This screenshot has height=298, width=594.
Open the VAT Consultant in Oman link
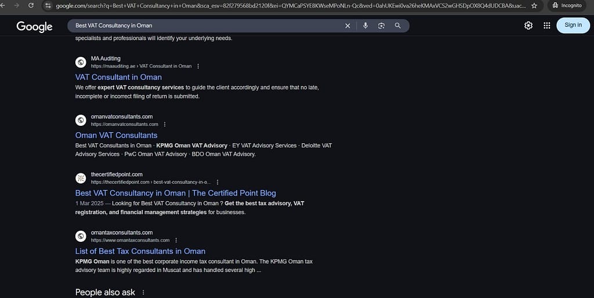point(118,77)
